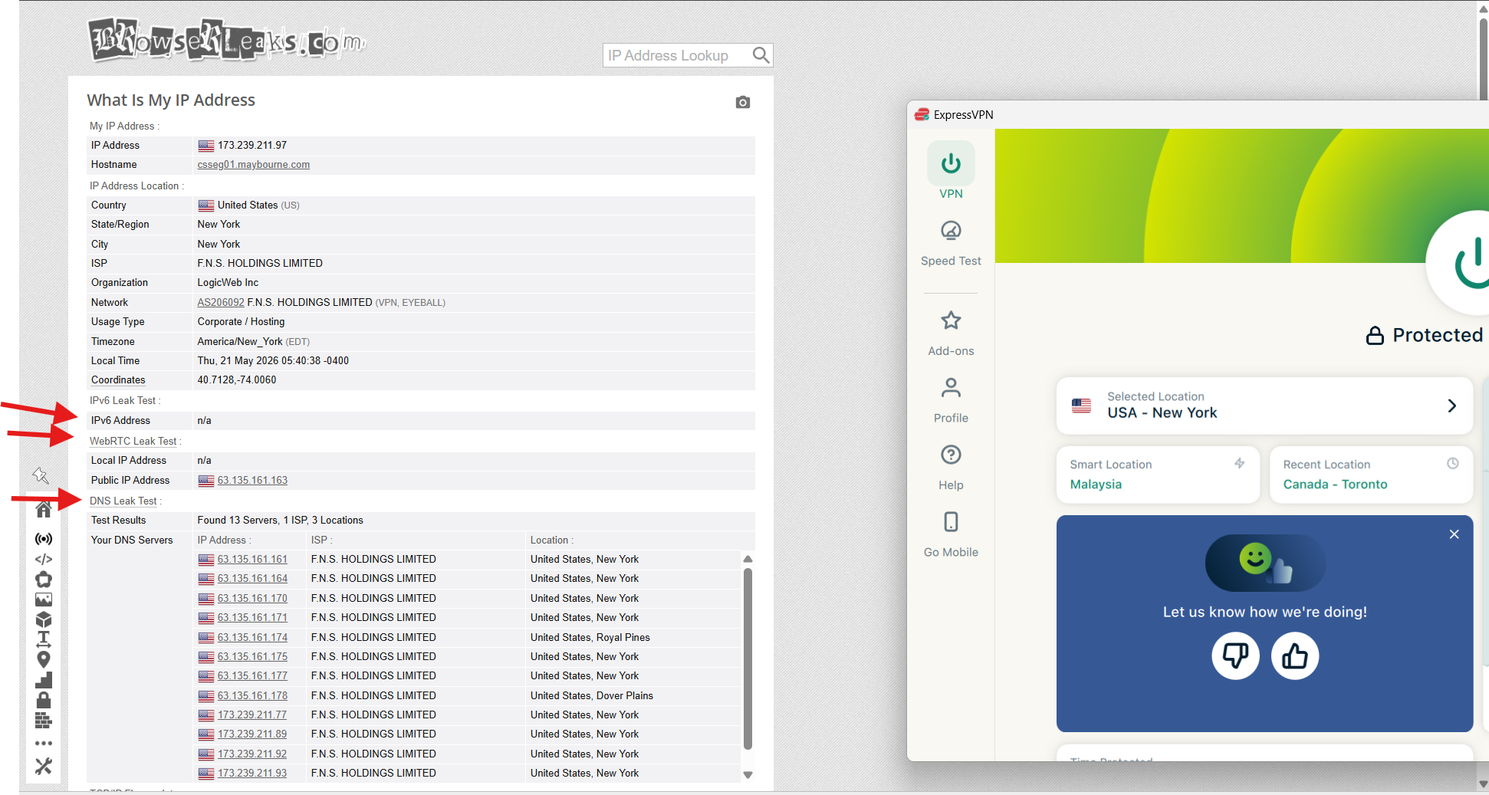The height and width of the screenshot is (795, 1489).
Task: Open the AS206092 network link
Action: tap(221, 303)
